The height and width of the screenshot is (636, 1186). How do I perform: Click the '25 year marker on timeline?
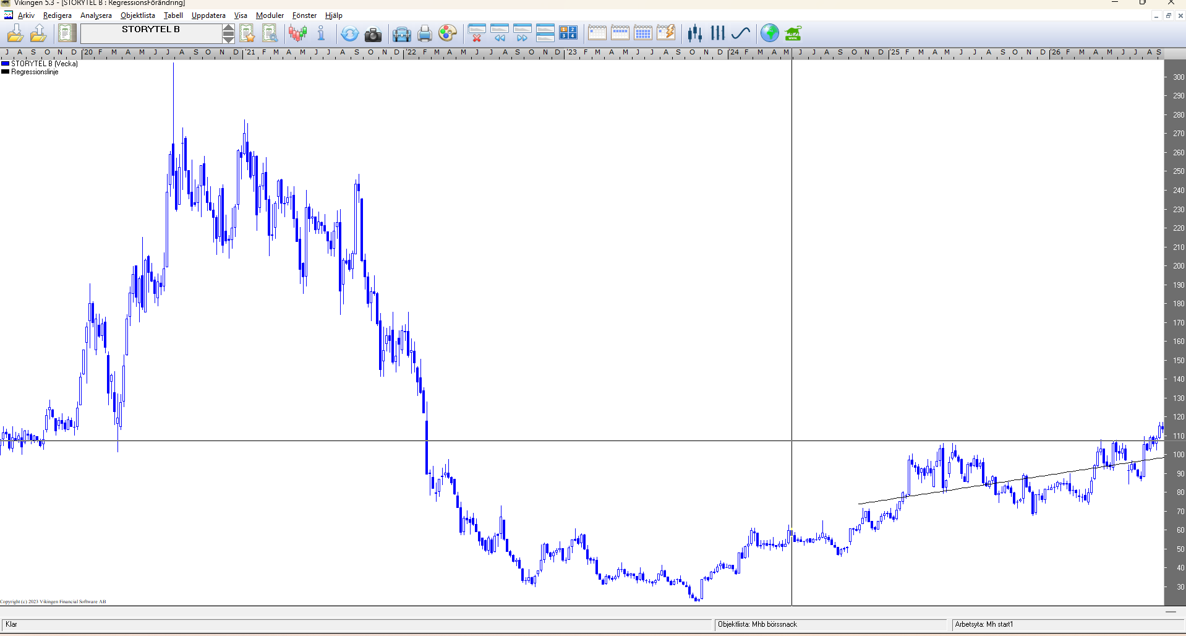pyautogui.click(x=895, y=52)
